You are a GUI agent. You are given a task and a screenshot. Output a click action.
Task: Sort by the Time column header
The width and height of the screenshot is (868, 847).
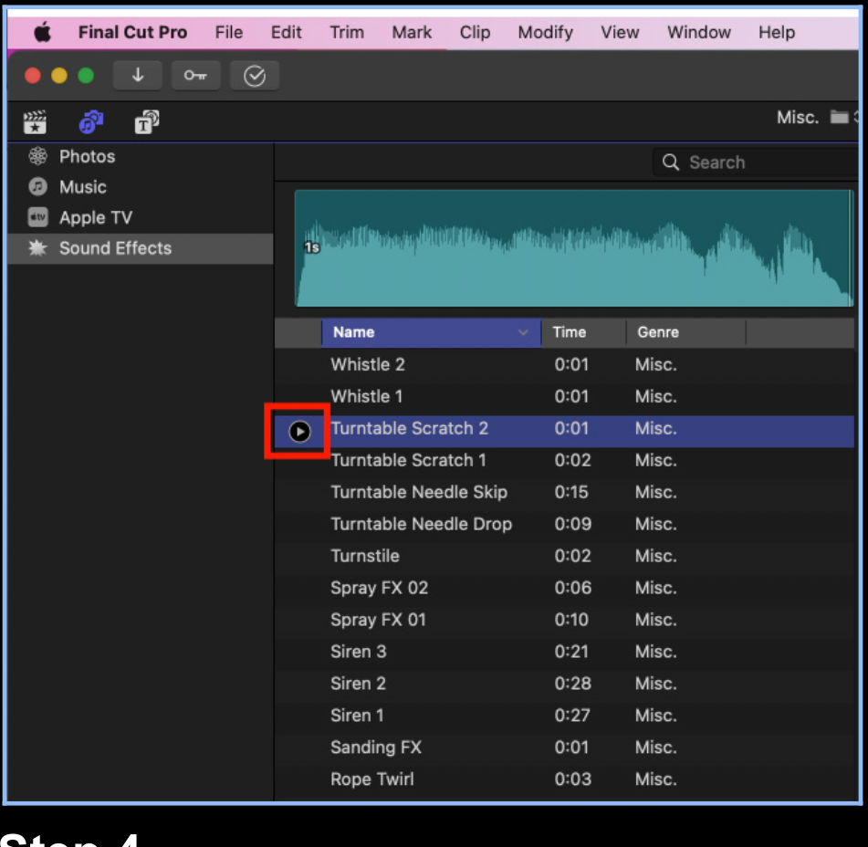click(x=583, y=332)
